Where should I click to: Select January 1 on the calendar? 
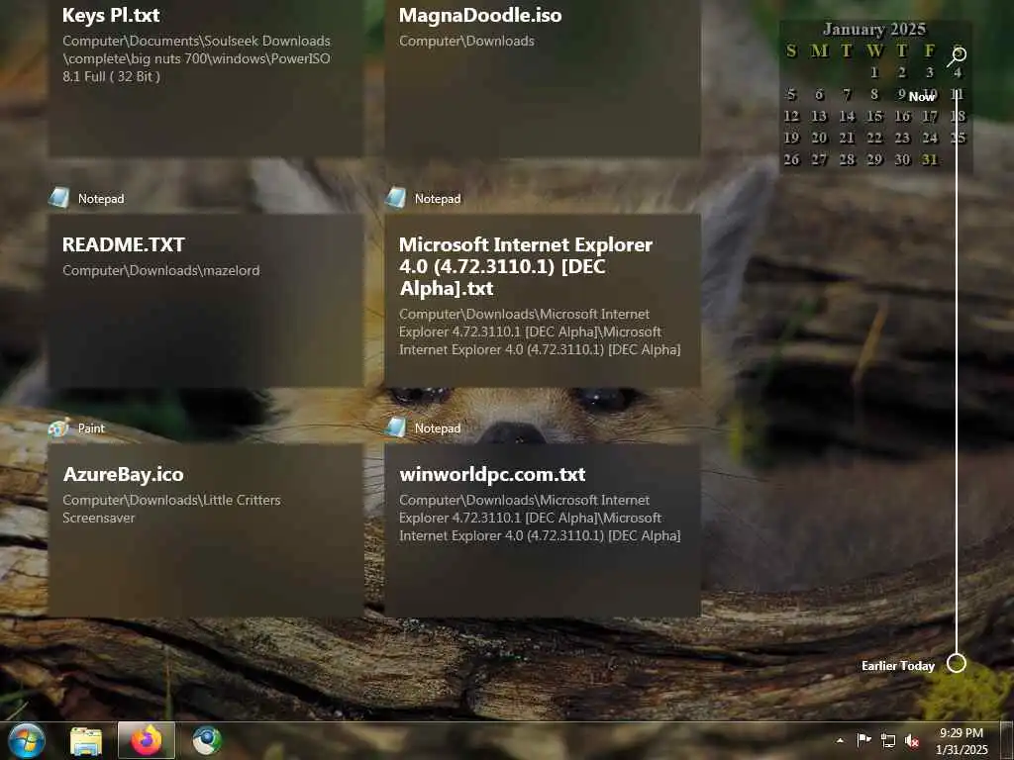point(874,72)
